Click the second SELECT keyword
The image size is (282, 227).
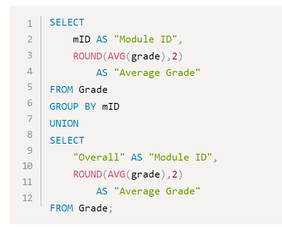[x=67, y=141]
